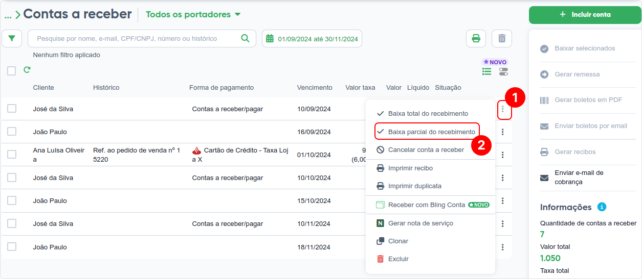Select checkbox for José da Silva 10/09/2024
This screenshot has width=642, height=279.
(x=12, y=109)
